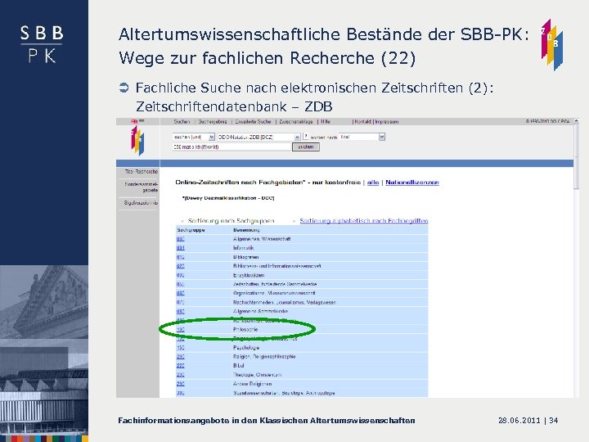Open the DDC-Notation ZDB search key dropdown
Screen dimensions: 589x442
click(259, 137)
